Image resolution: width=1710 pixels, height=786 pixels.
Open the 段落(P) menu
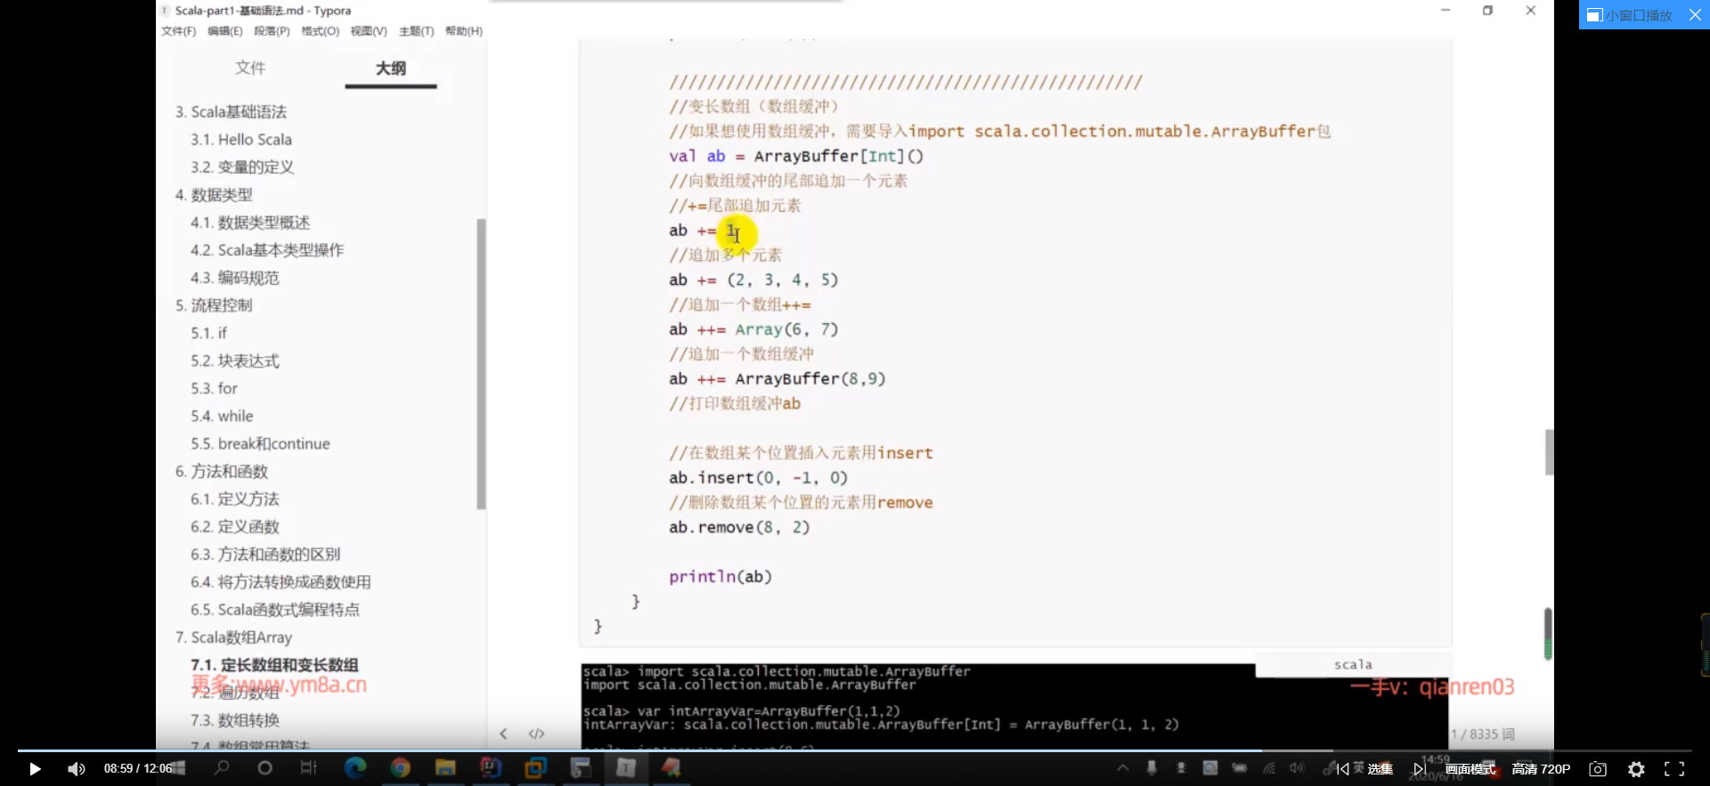coord(272,31)
